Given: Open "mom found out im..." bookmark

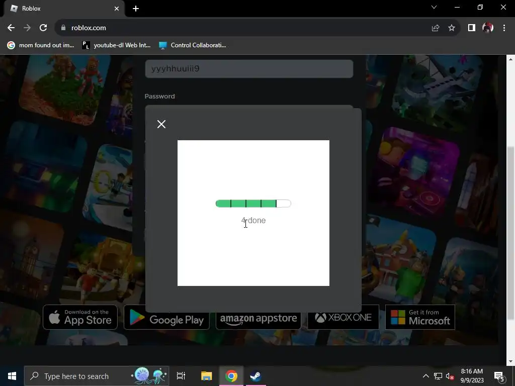Looking at the screenshot, I should click(x=41, y=45).
